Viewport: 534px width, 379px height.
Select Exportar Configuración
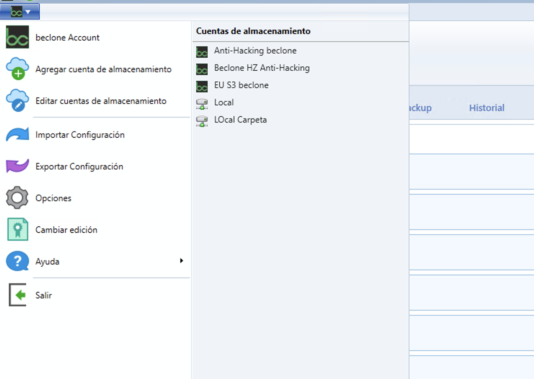click(x=79, y=166)
